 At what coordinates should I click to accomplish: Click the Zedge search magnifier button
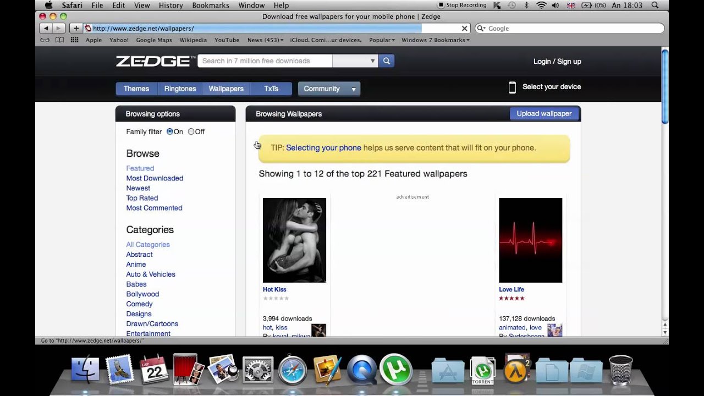point(387,61)
